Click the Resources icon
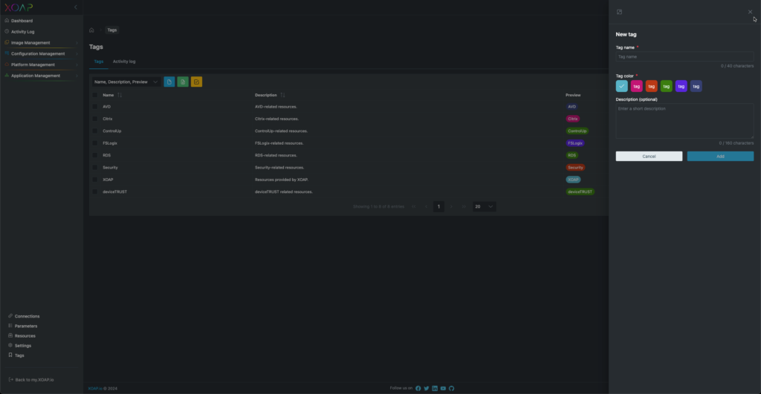761x394 pixels. click(10, 335)
